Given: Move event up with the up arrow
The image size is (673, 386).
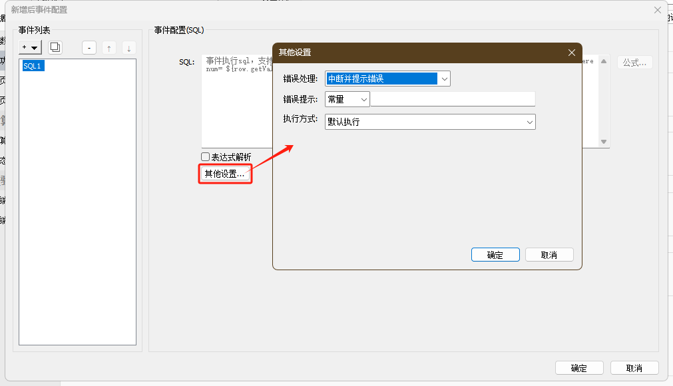Looking at the screenshot, I should tap(109, 47).
